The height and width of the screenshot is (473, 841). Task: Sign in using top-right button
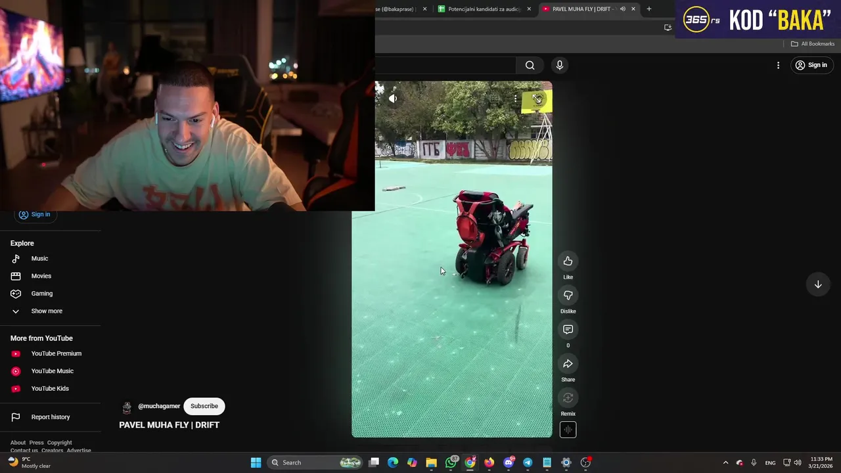(811, 65)
